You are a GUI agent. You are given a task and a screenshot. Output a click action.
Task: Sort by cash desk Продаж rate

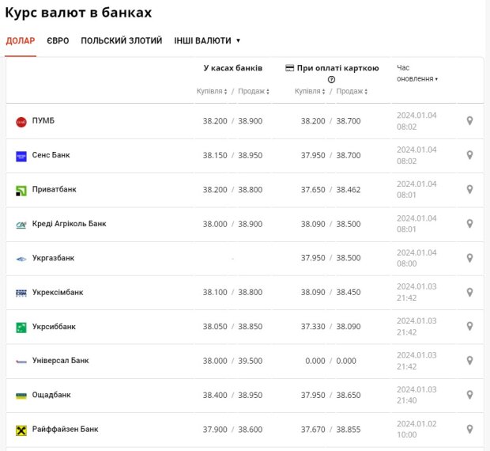pos(254,91)
